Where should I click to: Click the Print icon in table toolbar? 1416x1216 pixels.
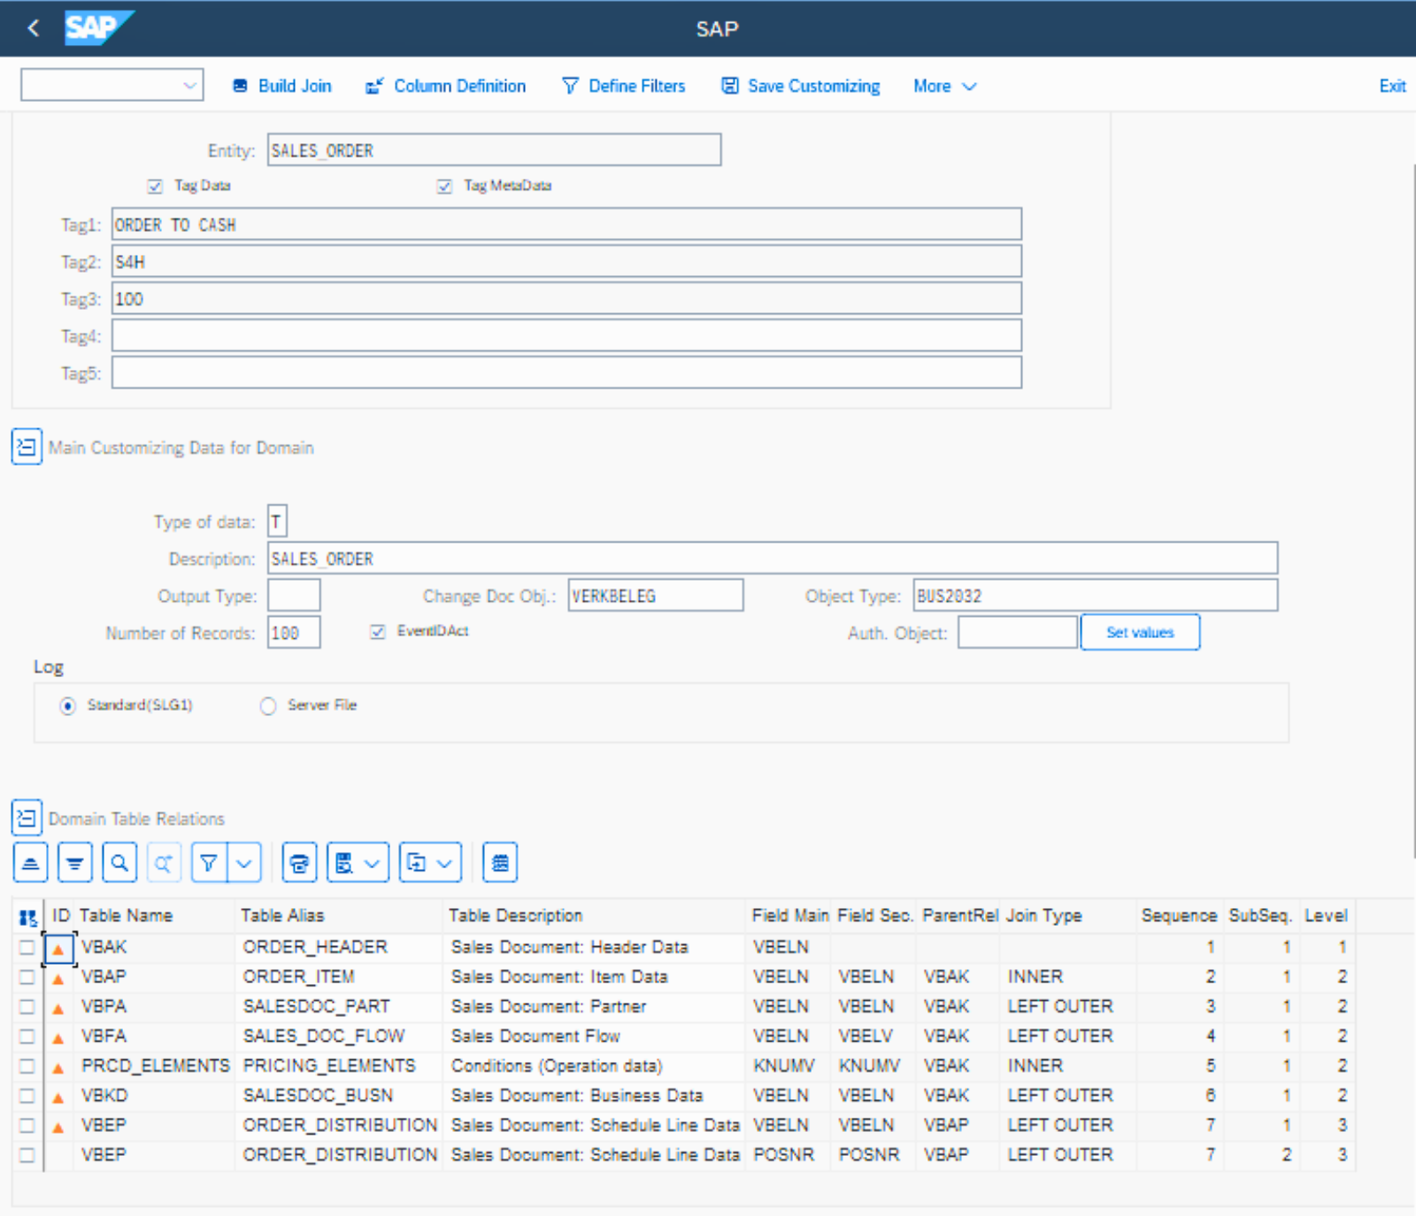pos(299,863)
